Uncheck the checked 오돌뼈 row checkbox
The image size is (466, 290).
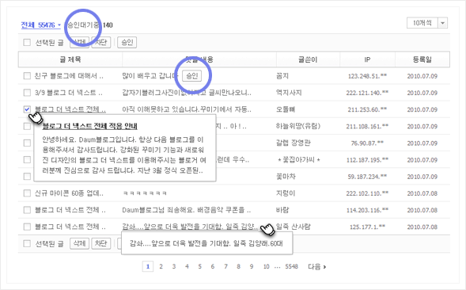point(27,109)
